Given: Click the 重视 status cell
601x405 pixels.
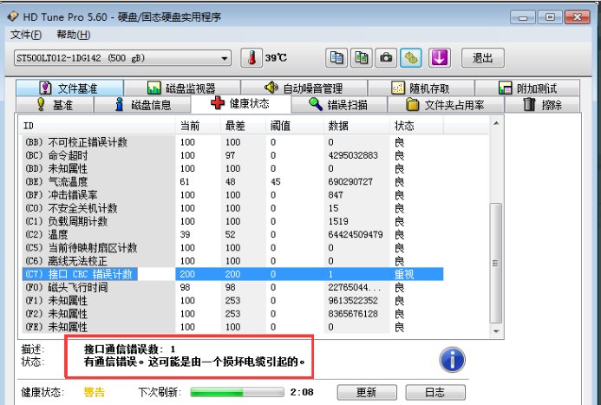Looking at the screenshot, I should (x=404, y=274).
